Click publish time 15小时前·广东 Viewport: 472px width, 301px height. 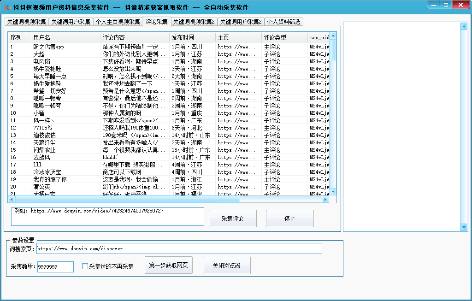(191, 150)
